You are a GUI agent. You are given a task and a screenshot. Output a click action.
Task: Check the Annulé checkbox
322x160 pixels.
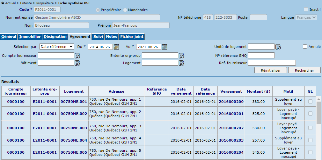coord(305,47)
